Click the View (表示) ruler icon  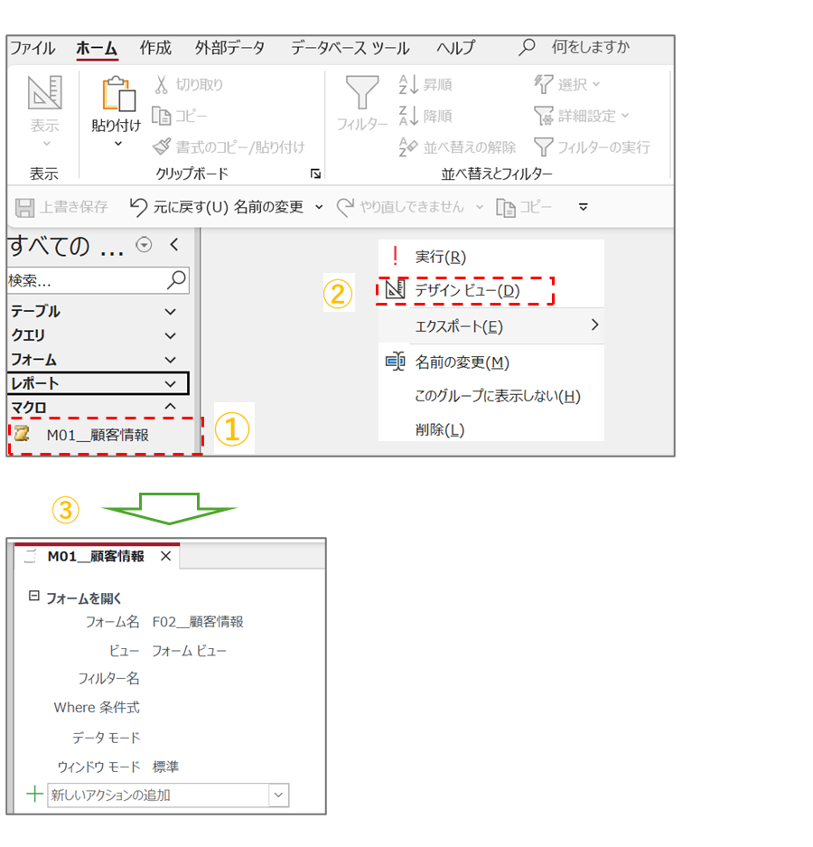coord(44,93)
